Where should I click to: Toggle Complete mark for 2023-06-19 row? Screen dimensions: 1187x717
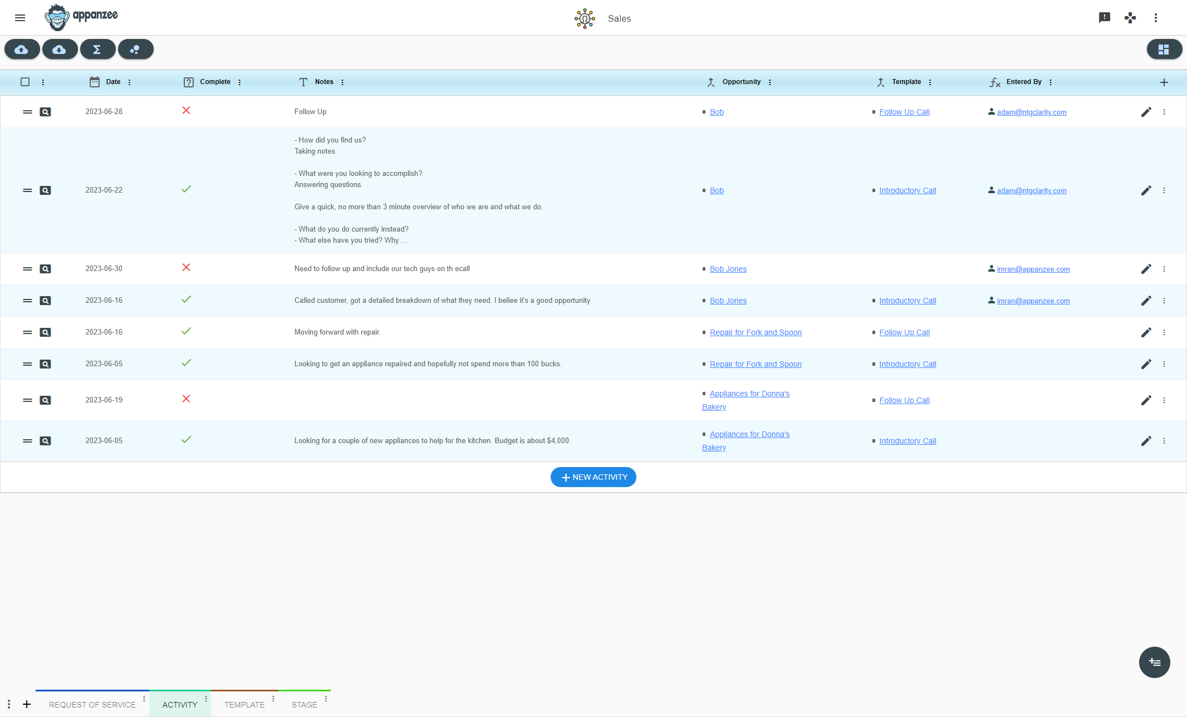(187, 399)
